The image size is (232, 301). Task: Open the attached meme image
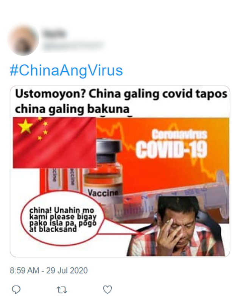pos(120,171)
